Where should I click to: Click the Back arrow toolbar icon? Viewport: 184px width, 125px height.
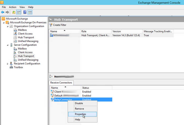click(x=3, y=12)
